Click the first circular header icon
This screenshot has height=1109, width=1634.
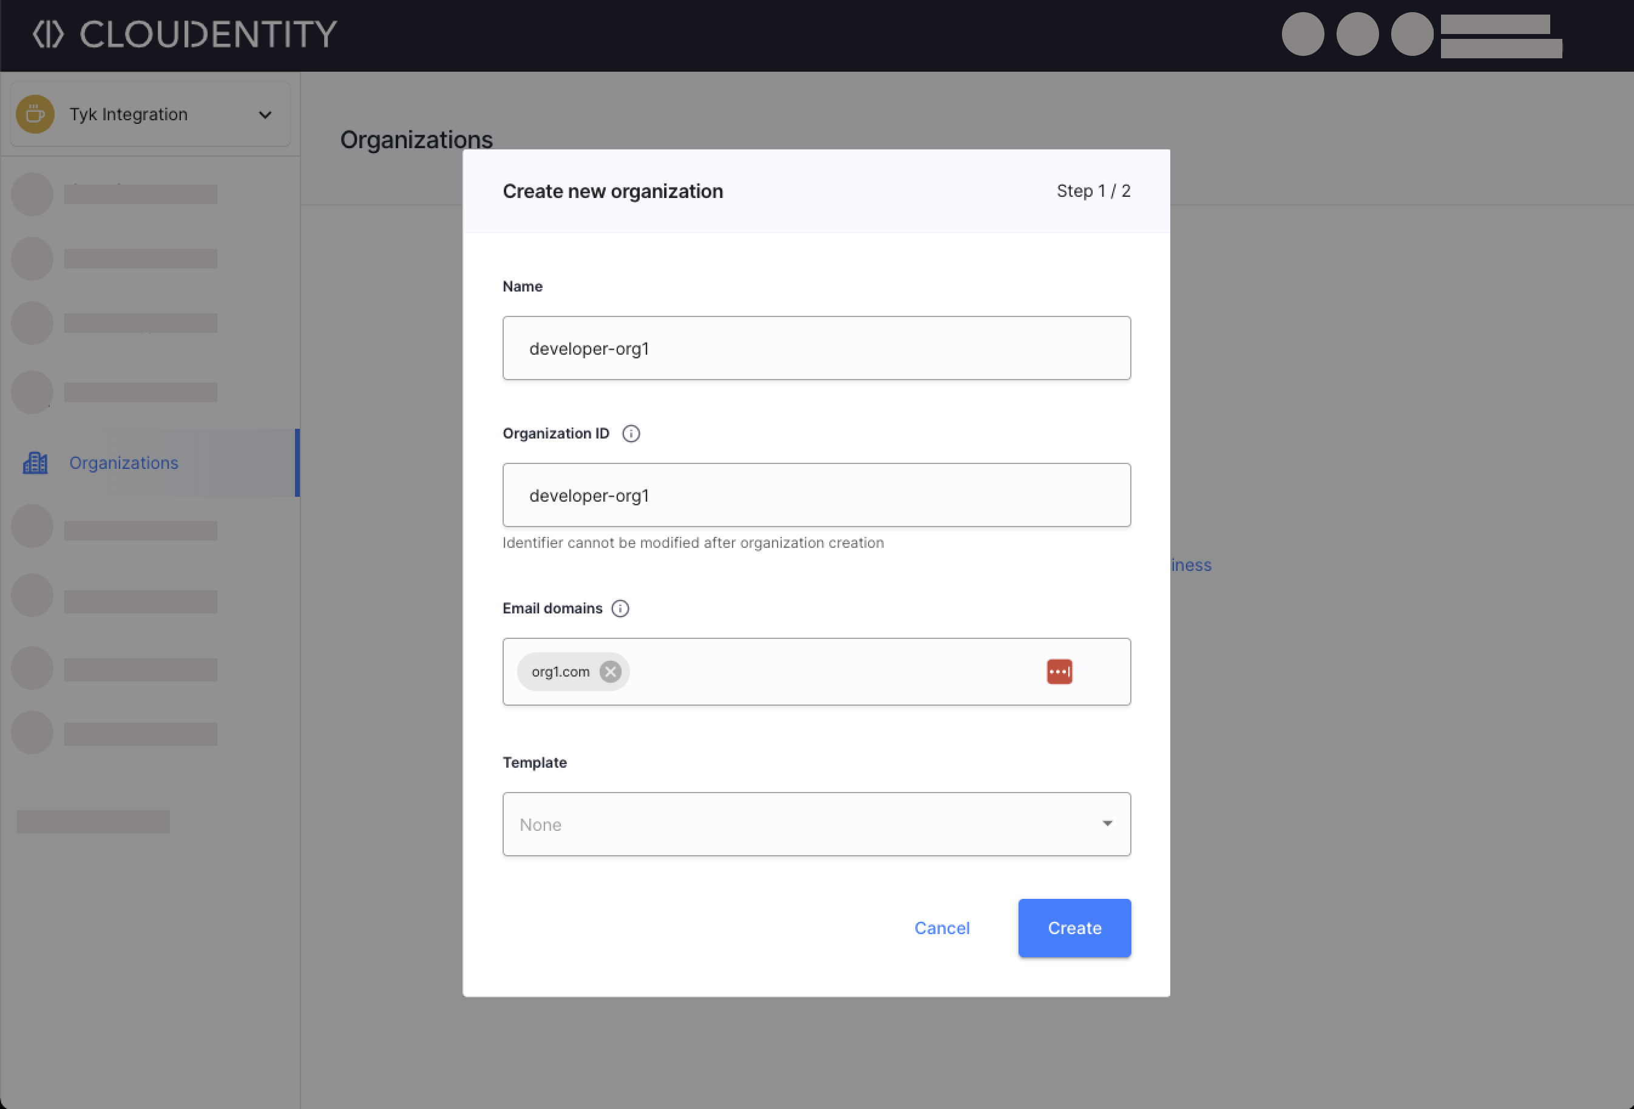tap(1303, 34)
